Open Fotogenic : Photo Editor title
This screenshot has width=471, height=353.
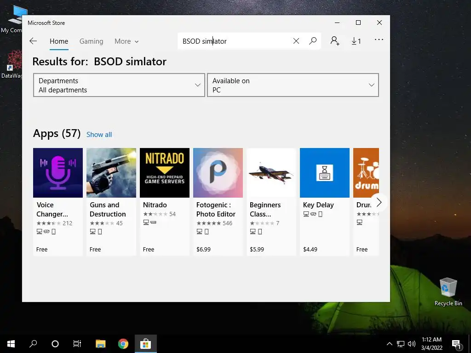click(216, 210)
